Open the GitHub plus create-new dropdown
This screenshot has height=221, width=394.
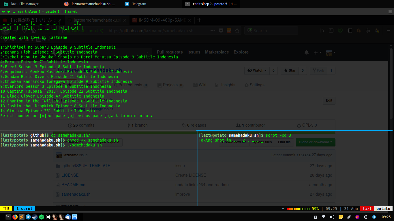[318, 52]
